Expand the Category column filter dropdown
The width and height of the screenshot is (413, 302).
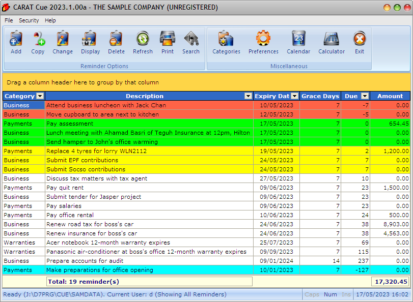point(40,96)
